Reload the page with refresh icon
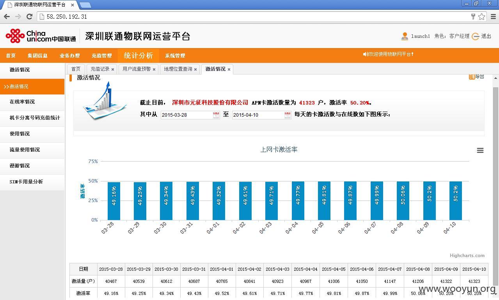 pyautogui.click(x=29, y=16)
